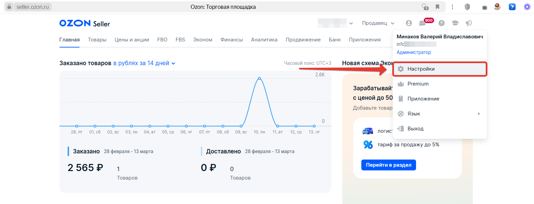Switch to the Товары tab
The height and width of the screenshot is (204, 534).
pos(97,40)
